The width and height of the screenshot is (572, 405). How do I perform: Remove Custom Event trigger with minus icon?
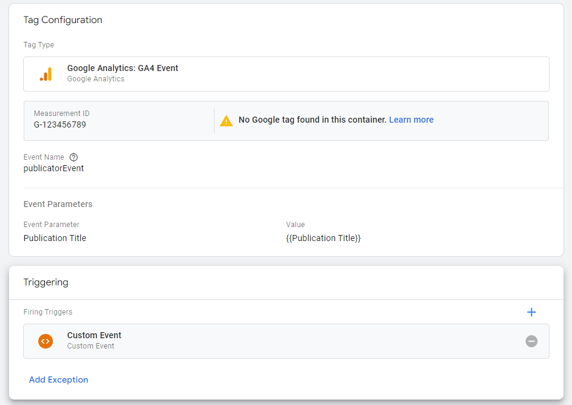tap(531, 341)
